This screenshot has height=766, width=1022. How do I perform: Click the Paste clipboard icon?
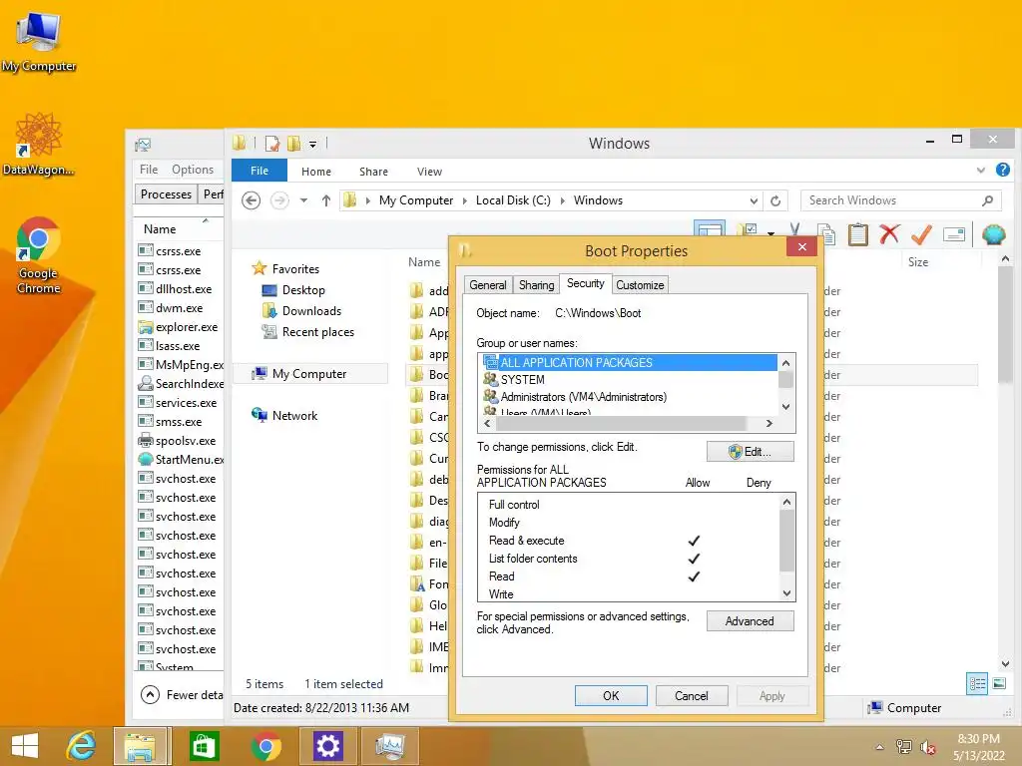tap(857, 233)
